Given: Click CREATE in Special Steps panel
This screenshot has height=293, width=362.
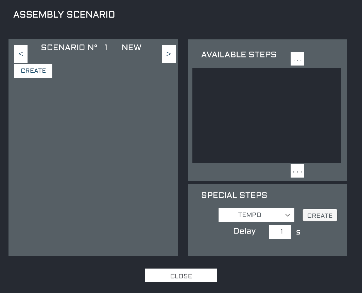Looking at the screenshot, I should click(x=320, y=215).
